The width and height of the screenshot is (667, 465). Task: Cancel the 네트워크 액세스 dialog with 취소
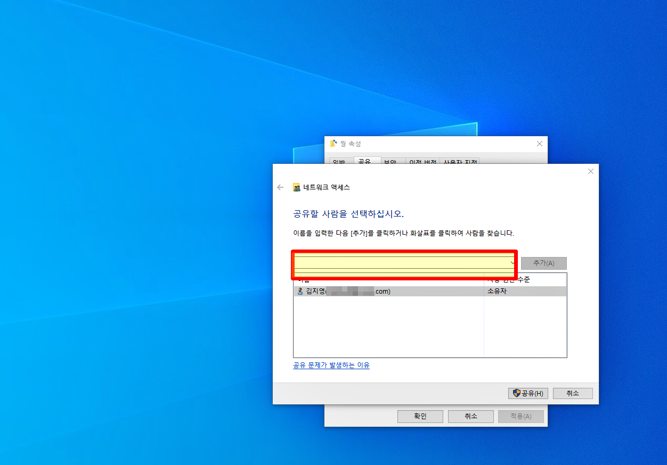coord(573,393)
